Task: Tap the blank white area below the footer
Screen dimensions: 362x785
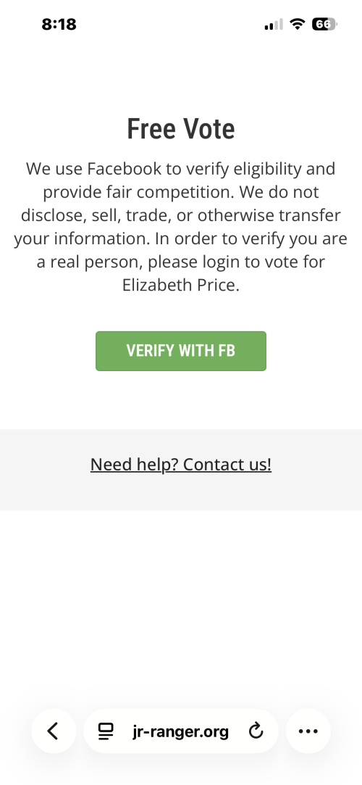Action: (x=181, y=601)
